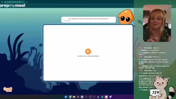Open the purple chat icon on the taskbar
Screen dimensions: 176x99
[x=110, y=97]
